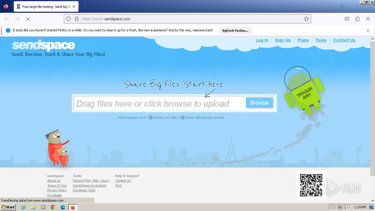
Task: Open Terms Of Use footer link
Action: click(x=57, y=186)
